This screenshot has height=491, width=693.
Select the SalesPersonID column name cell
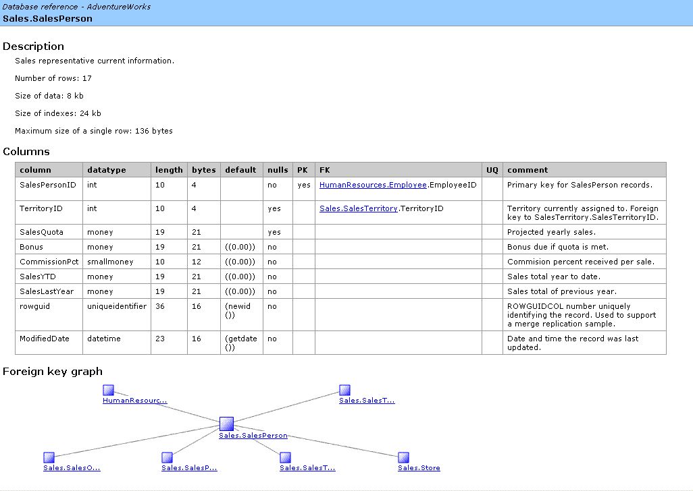(49, 189)
